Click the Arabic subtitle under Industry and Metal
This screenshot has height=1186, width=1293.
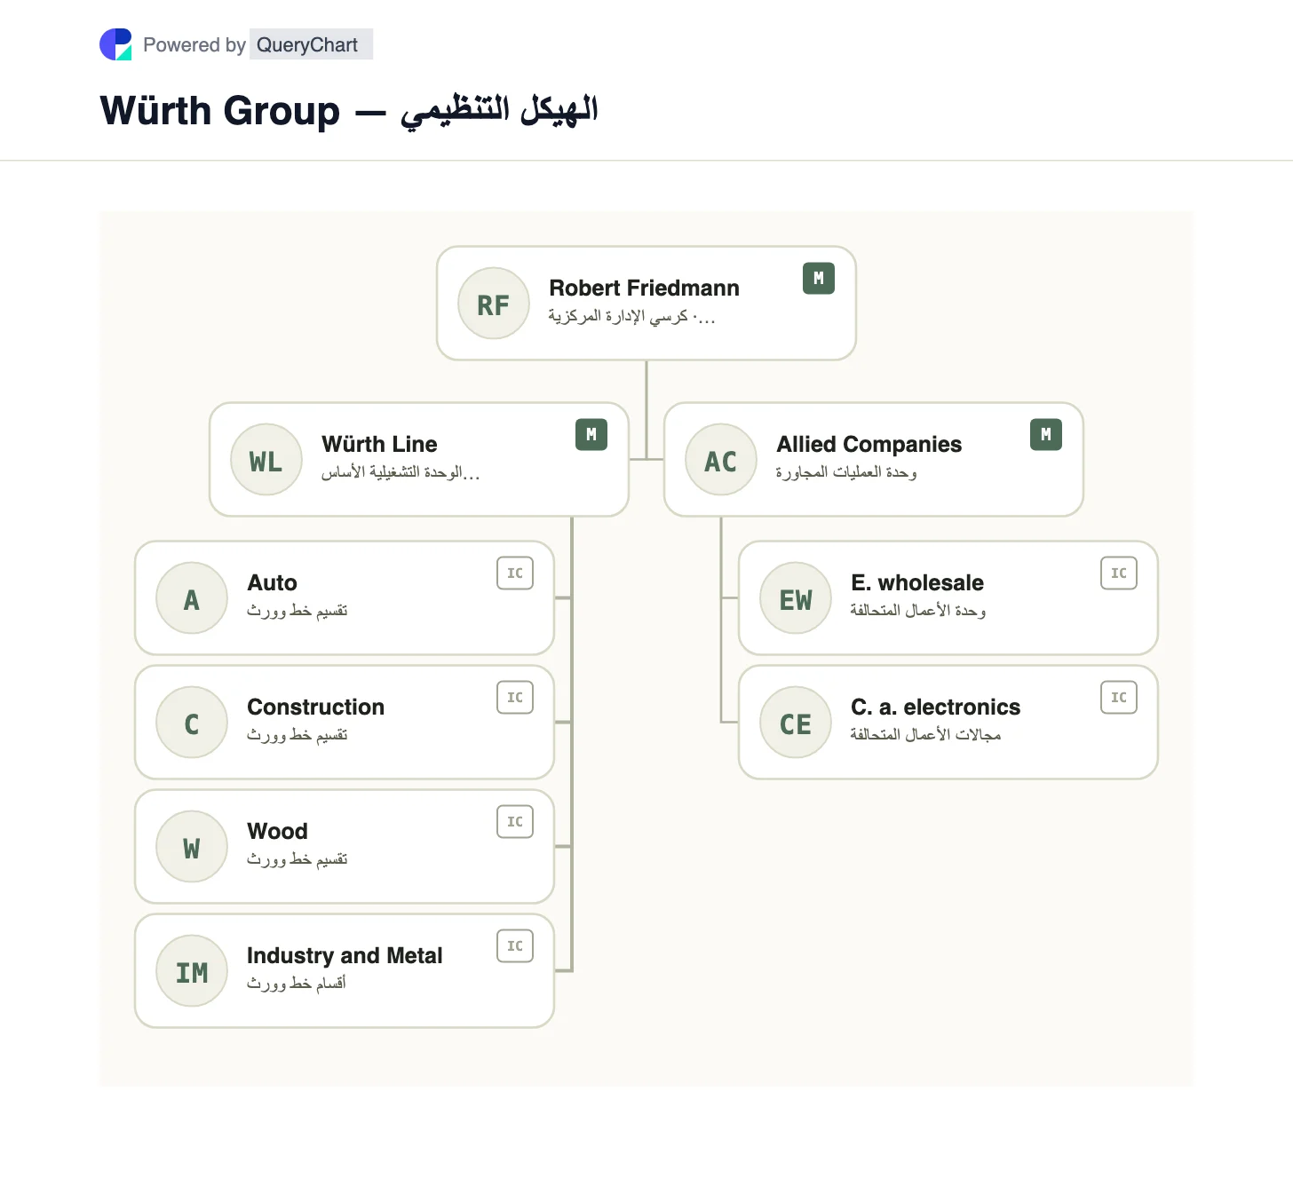tap(297, 984)
